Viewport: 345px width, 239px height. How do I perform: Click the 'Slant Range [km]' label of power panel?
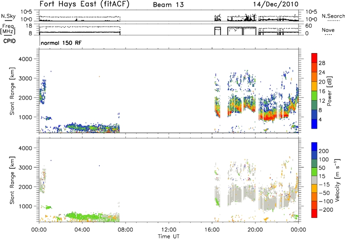click(12, 91)
